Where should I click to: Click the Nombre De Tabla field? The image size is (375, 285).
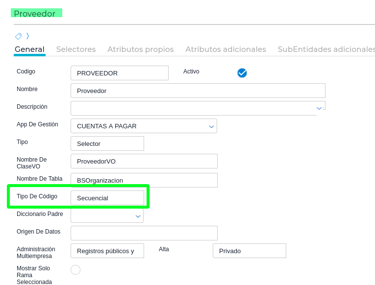pyautogui.click(x=144, y=180)
